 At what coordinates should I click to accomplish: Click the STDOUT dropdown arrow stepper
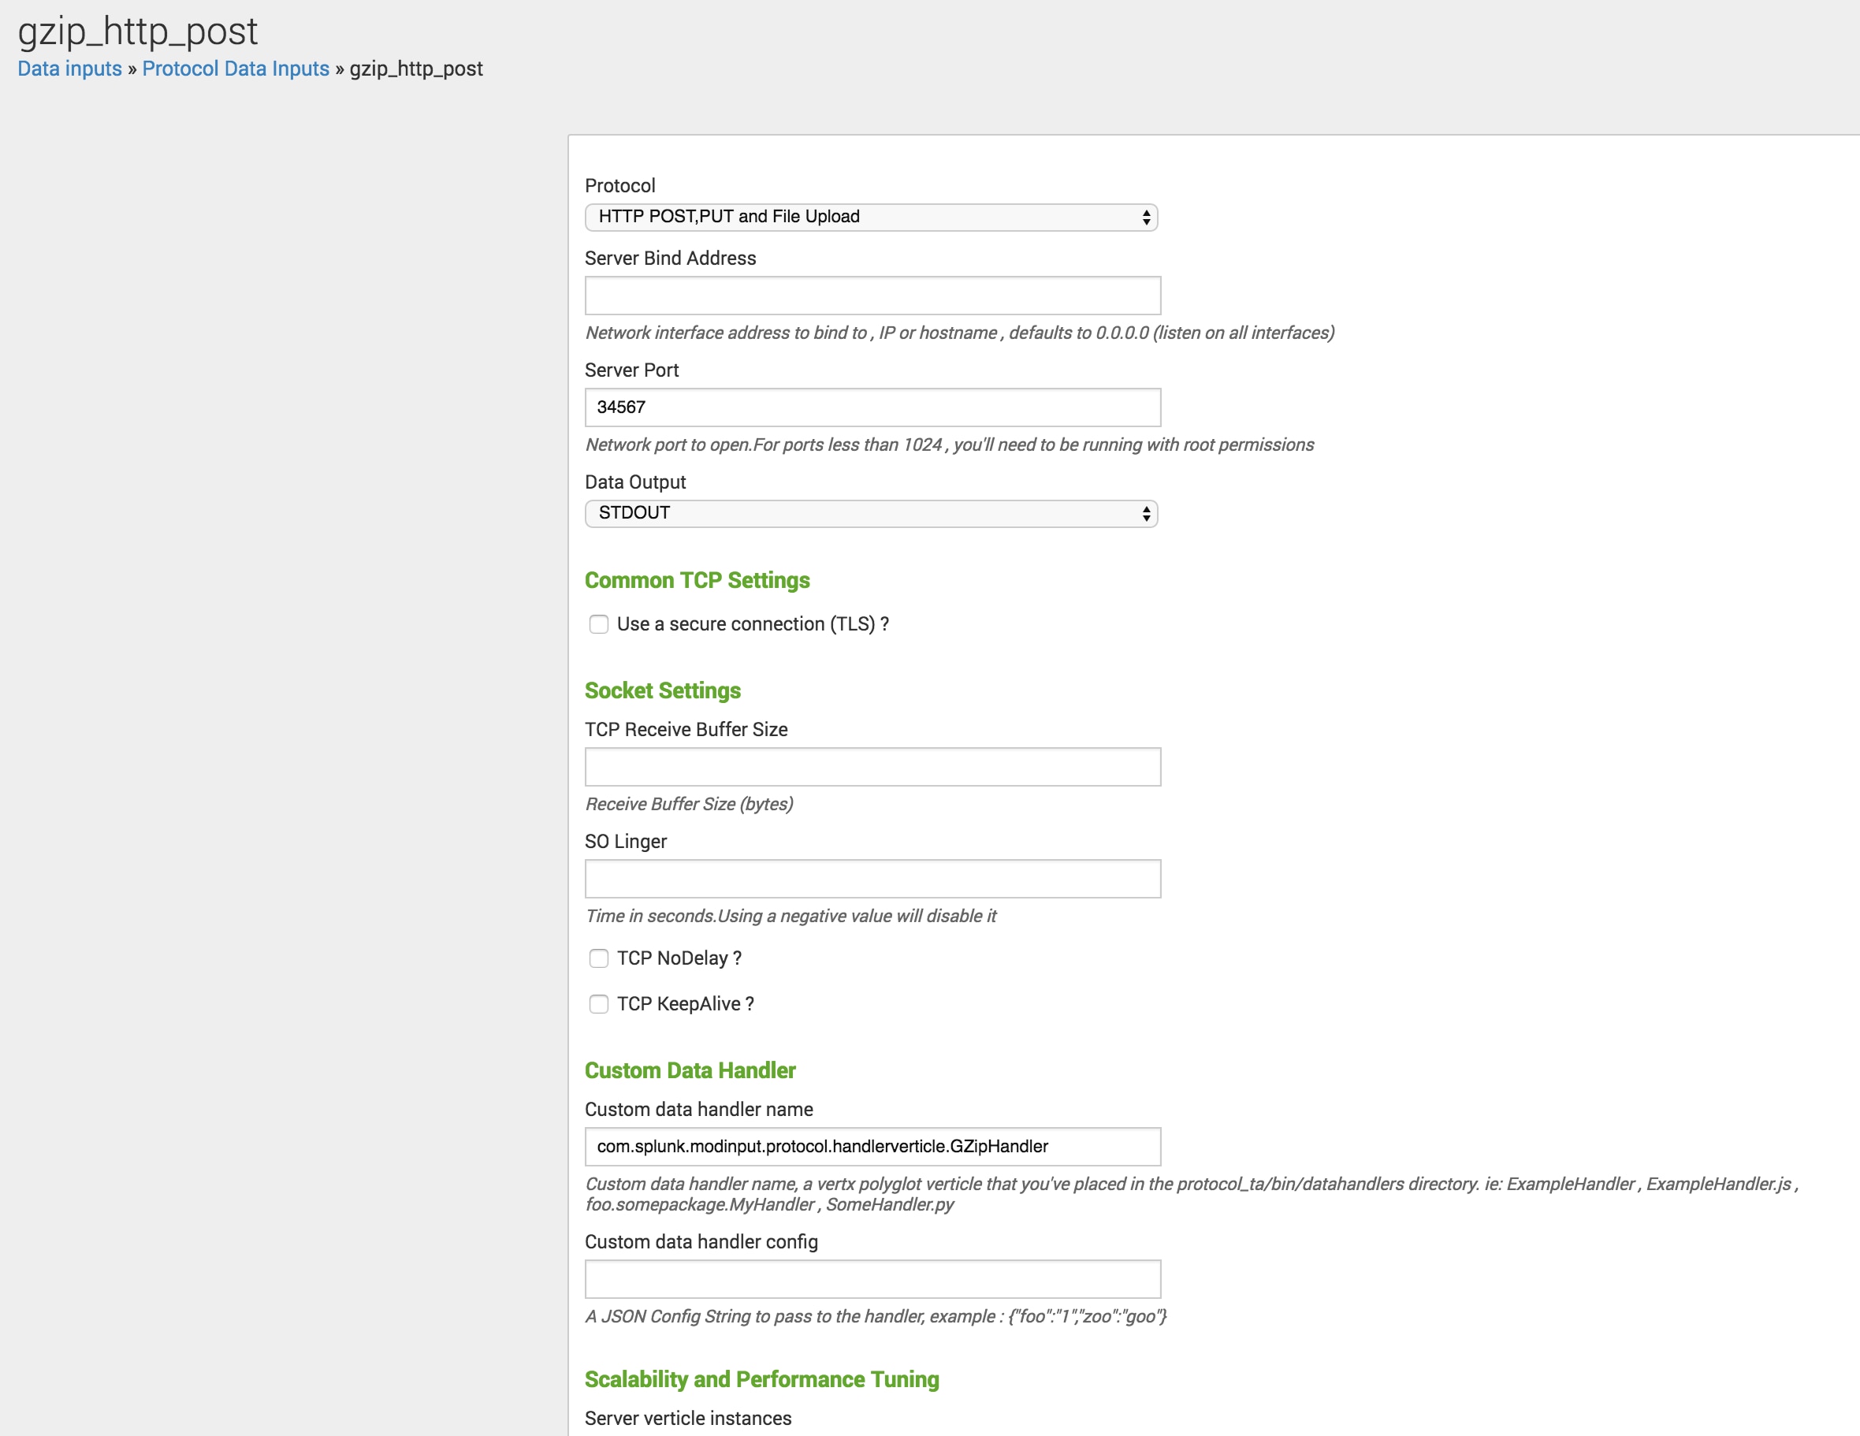pos(1146,514)
